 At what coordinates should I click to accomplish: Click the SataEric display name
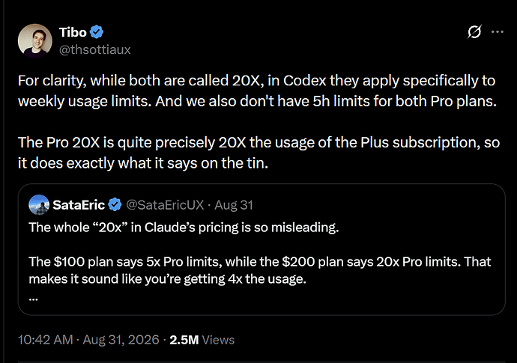pos(79,205)
